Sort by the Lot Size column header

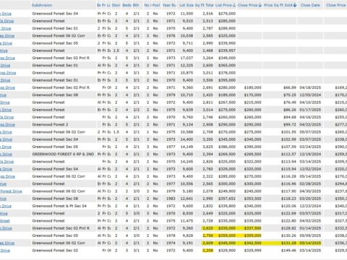pos(187,5)
